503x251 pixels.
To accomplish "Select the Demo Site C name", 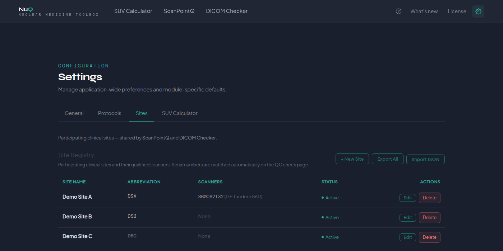I will [77, 236].
